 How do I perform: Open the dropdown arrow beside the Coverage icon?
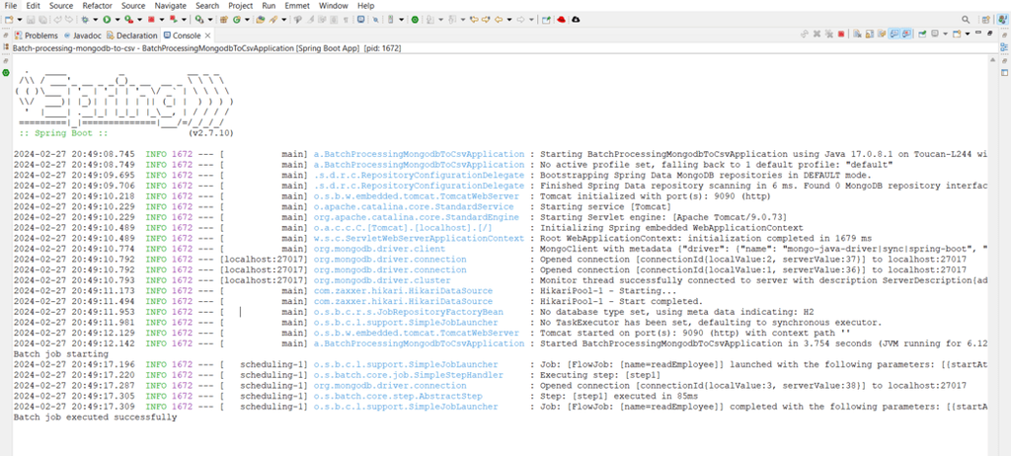(139, 20)
